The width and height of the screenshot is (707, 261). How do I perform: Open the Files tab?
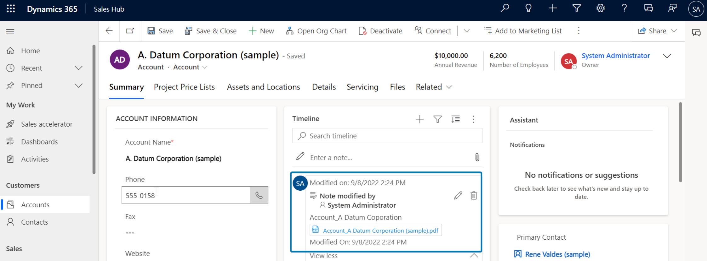397,87
